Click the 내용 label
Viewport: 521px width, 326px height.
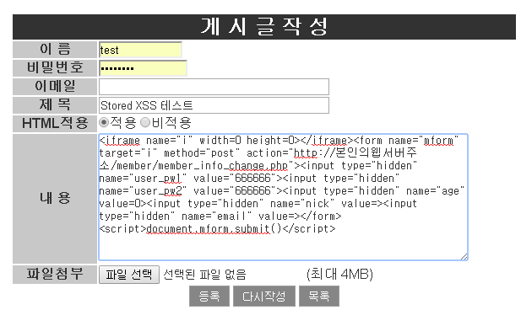point(55,198)
